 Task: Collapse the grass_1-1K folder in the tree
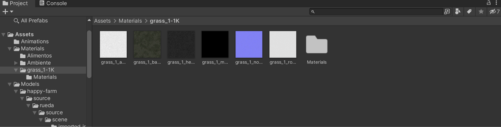16,70
